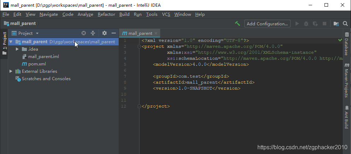Open the Navigate menu
The width and height of the screenshot is (351, 154).
[x=49, y=14]
